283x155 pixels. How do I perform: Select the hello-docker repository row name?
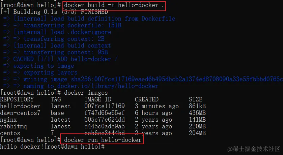[x=20, y=106]
